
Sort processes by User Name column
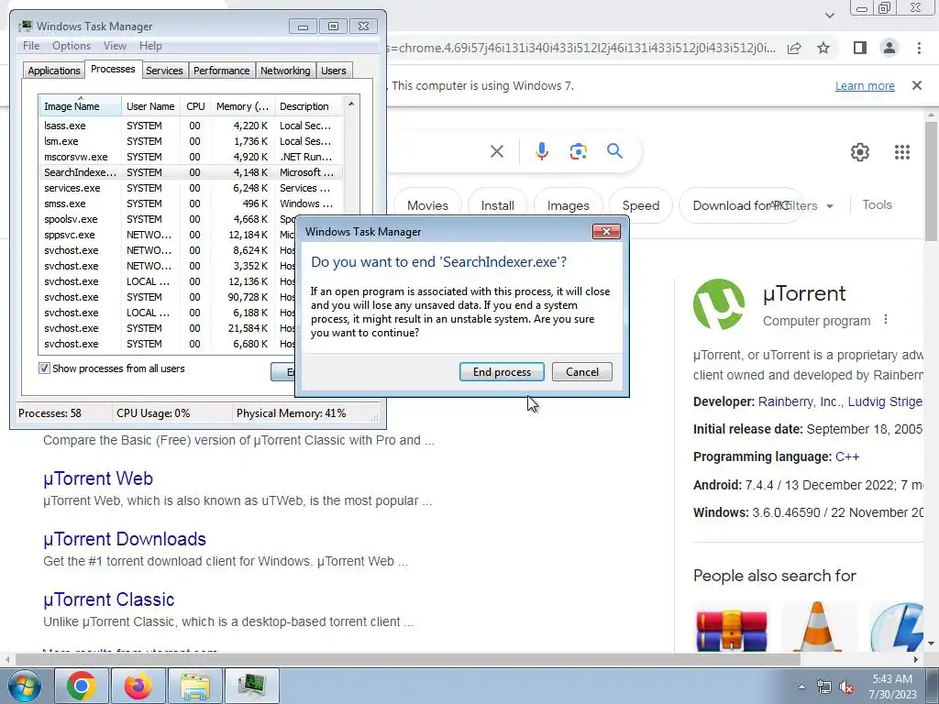pyautogui.click(x=151, y=106)
